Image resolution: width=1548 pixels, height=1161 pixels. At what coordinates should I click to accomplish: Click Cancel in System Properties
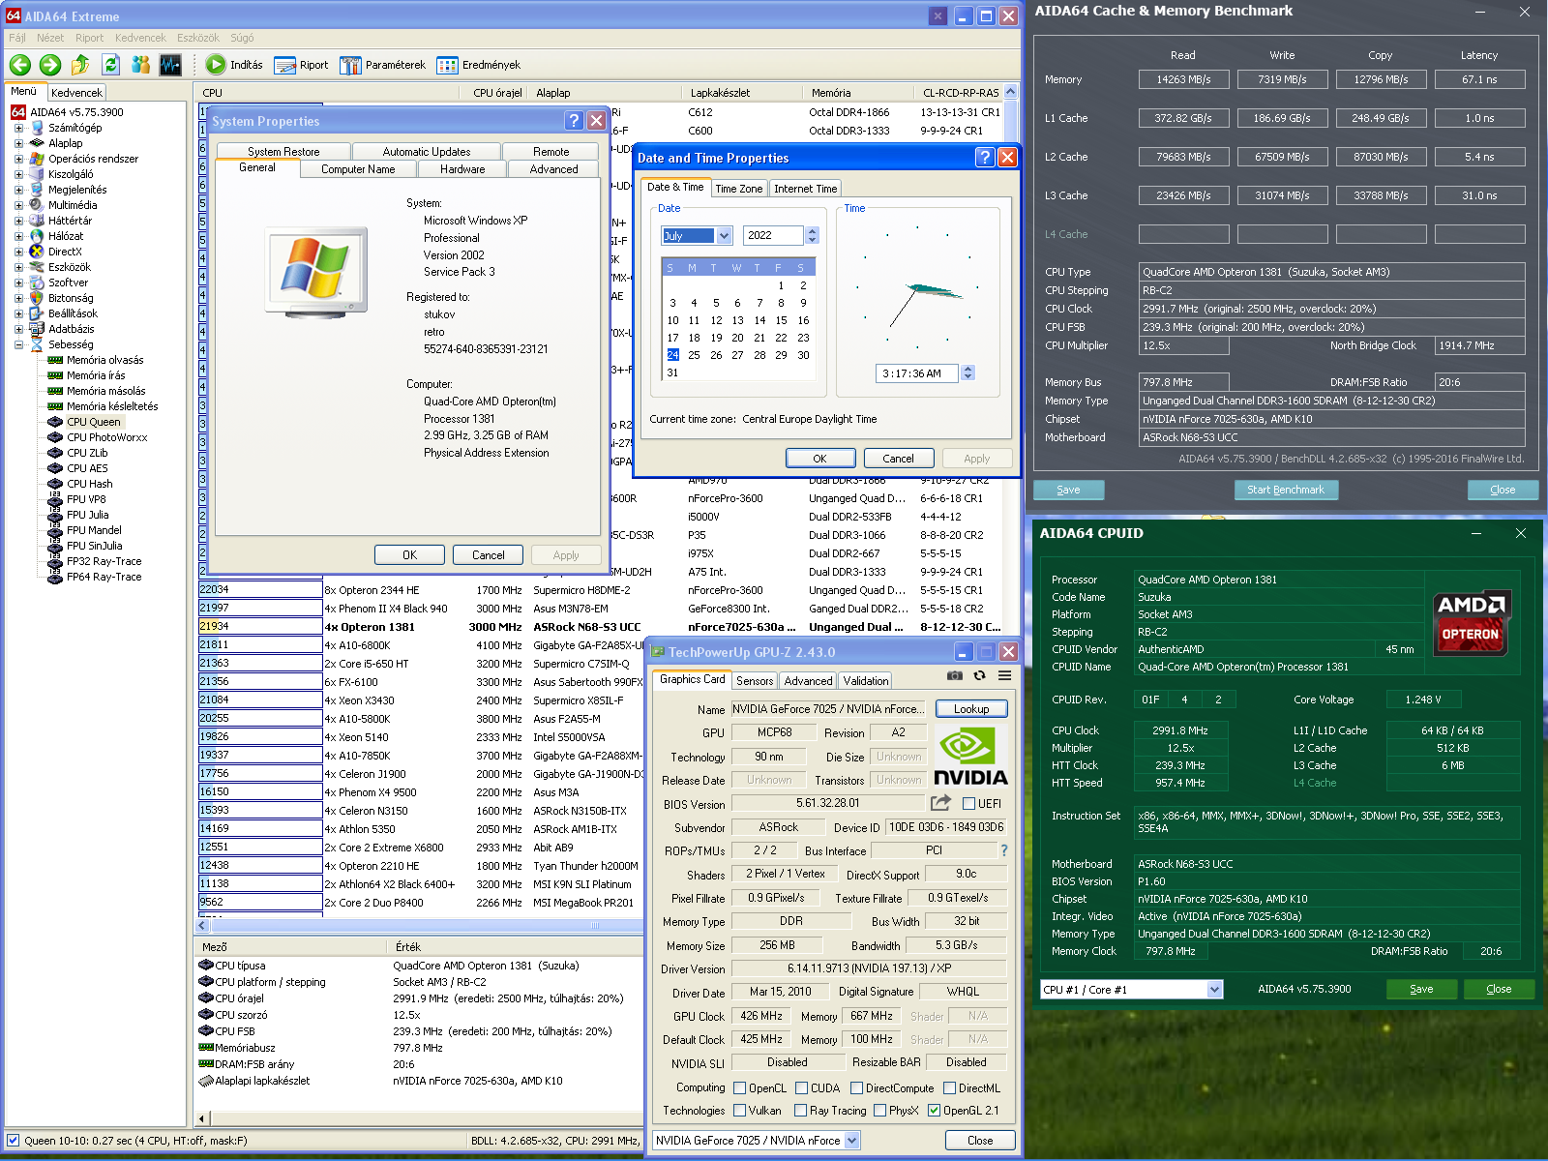coord(488,555)
